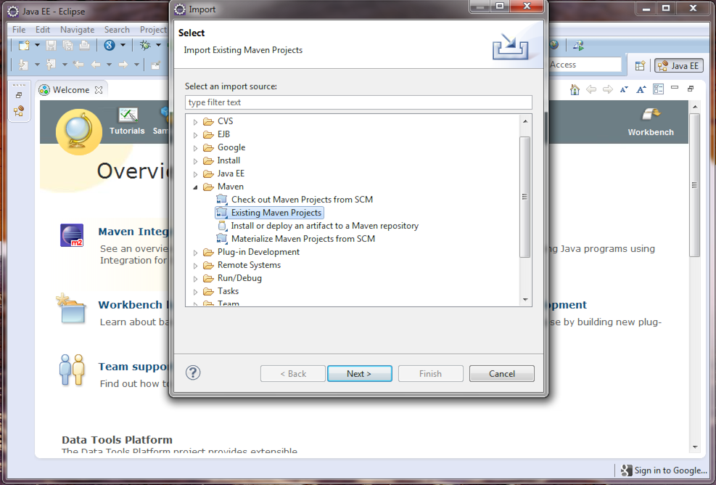
Task: Click the Quick Access search box
Action: pos(585,65)
